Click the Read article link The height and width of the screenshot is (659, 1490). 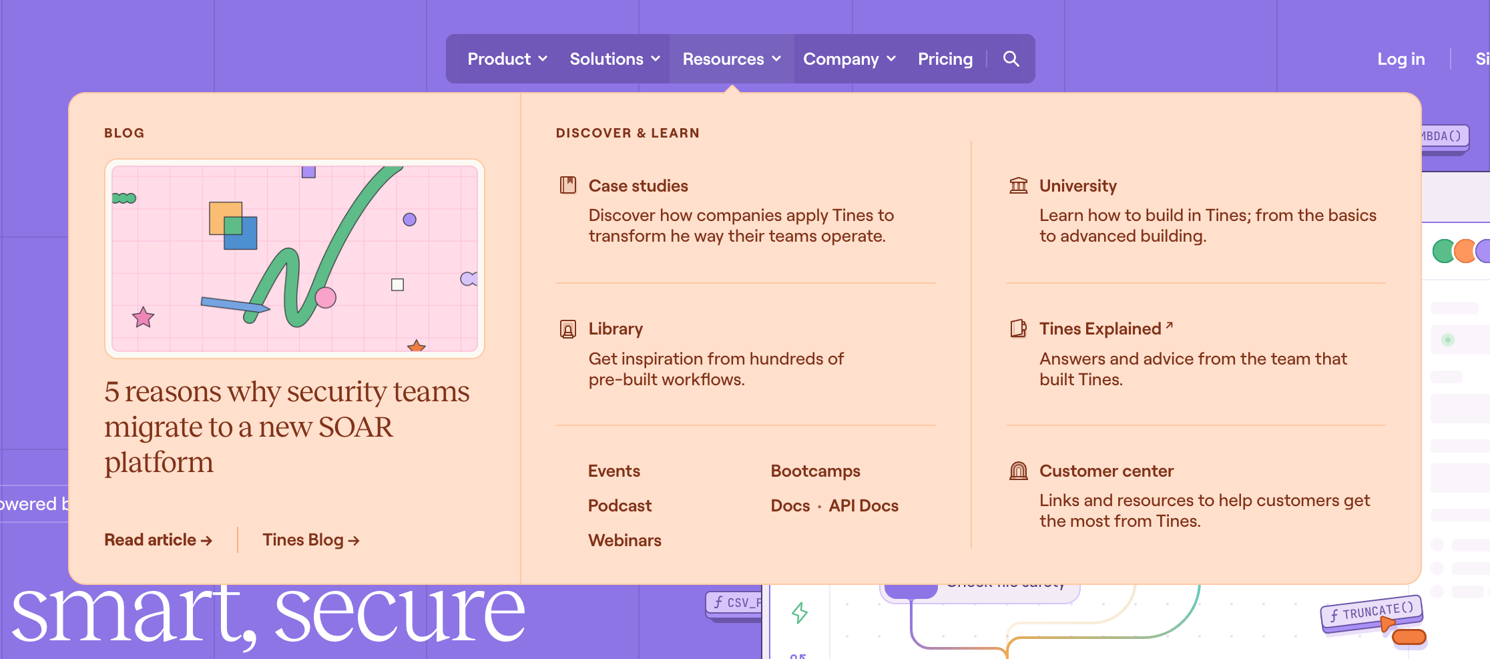pos(158,539)
